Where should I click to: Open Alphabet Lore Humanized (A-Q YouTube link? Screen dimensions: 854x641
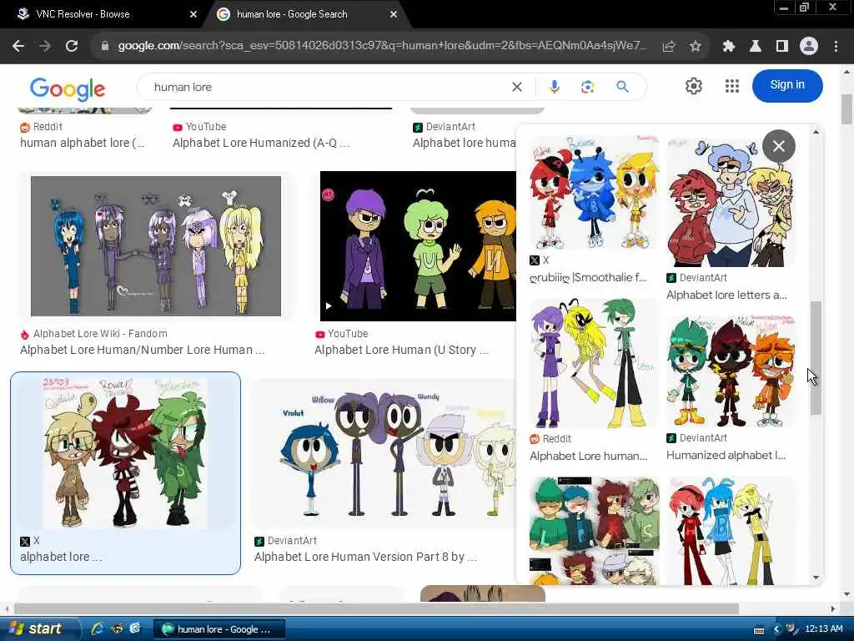click(x=261, y=143)
